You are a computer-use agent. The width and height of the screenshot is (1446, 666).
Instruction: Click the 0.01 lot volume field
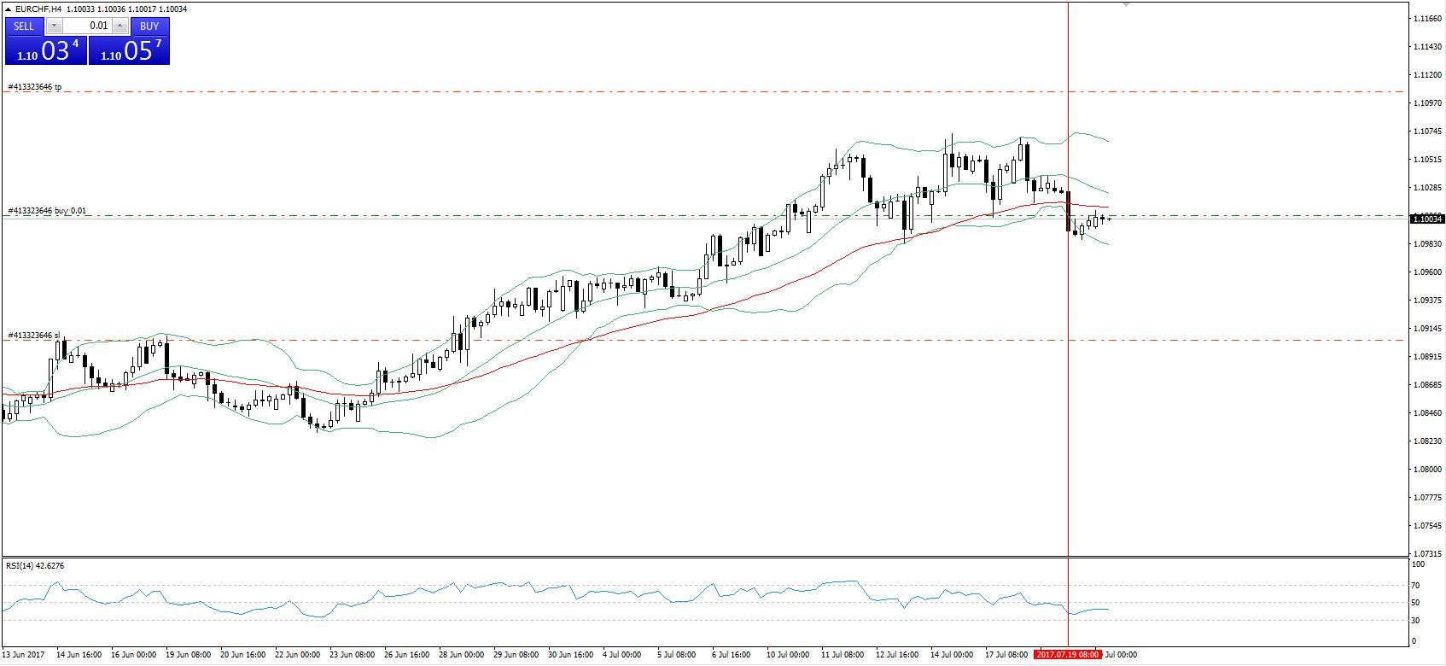click(x=87, y=26)
